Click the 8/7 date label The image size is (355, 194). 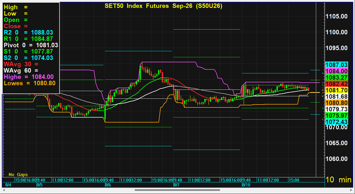(x=176, y=185)
